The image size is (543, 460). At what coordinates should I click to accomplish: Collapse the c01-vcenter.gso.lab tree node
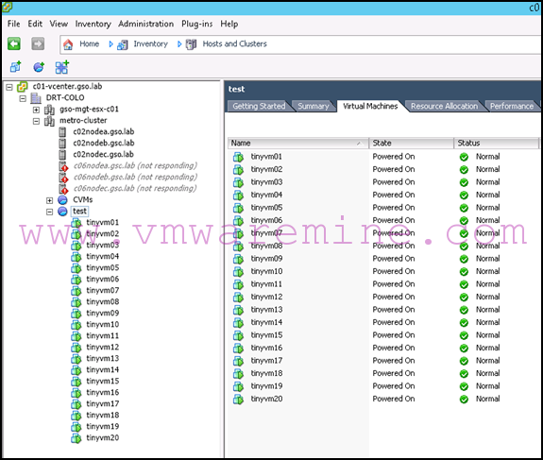point(9,87)
